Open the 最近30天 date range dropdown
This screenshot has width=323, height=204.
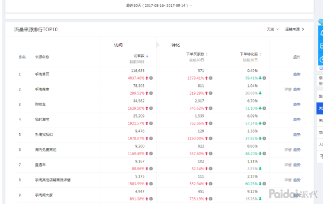coord(159,6)
